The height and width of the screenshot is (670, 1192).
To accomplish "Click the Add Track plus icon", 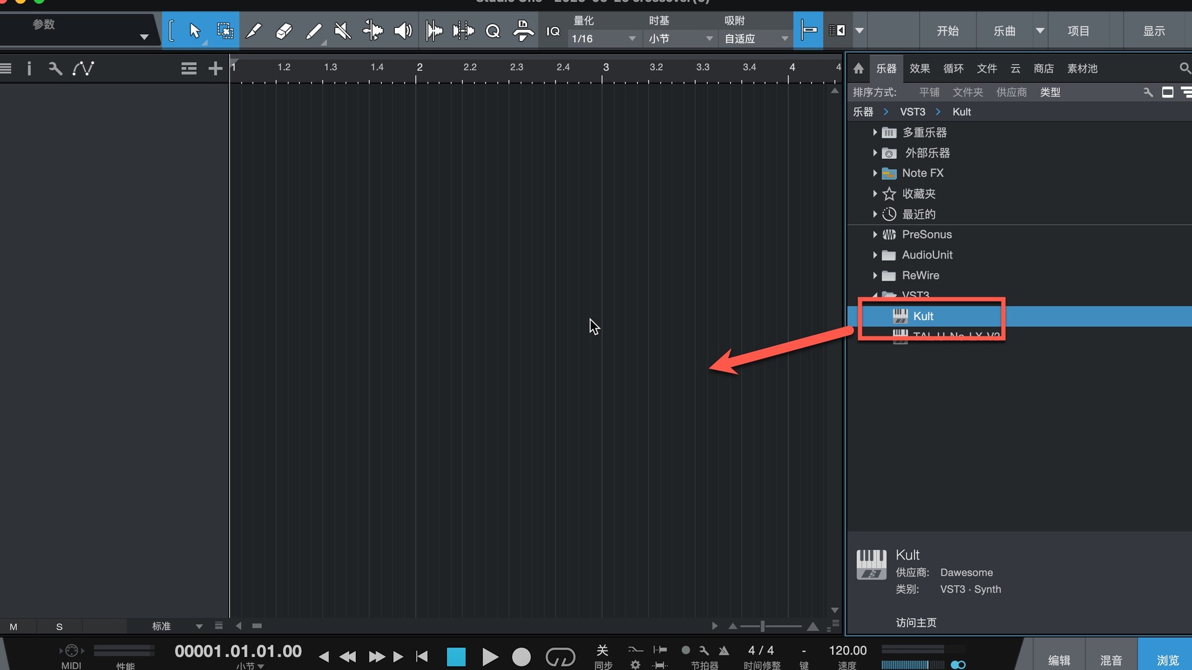I will click(215, 68).
